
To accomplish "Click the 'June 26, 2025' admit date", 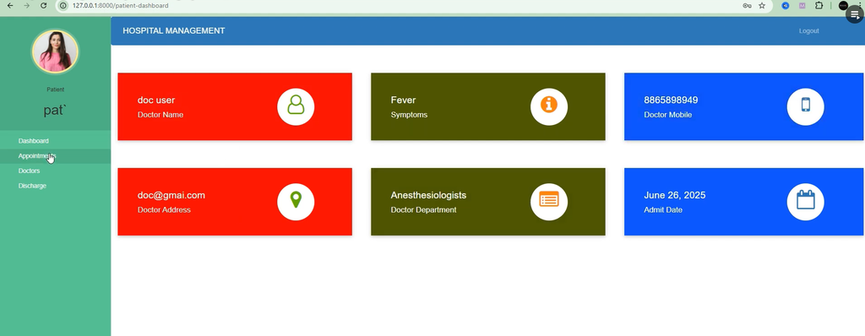I will pos(675,195).
